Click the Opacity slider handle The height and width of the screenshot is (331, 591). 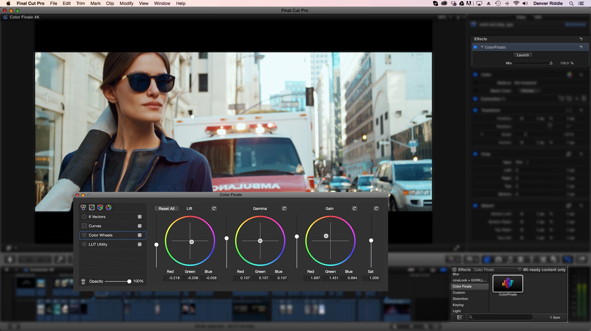tap(129, 281)
